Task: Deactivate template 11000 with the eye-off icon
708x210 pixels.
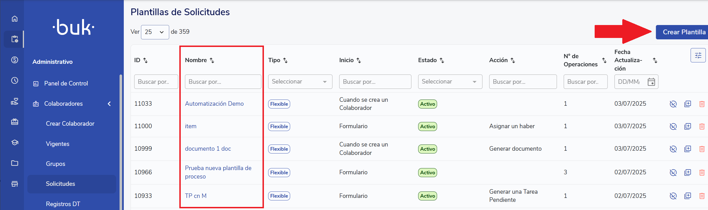Action: click(x=673, y=127)
